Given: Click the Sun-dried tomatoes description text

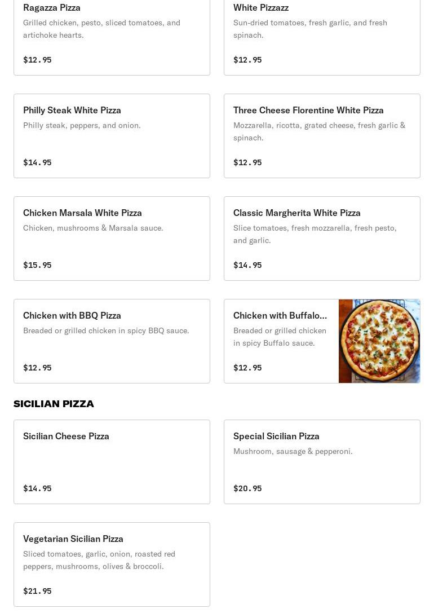Looking at the screenshot, I should [310, 29].
